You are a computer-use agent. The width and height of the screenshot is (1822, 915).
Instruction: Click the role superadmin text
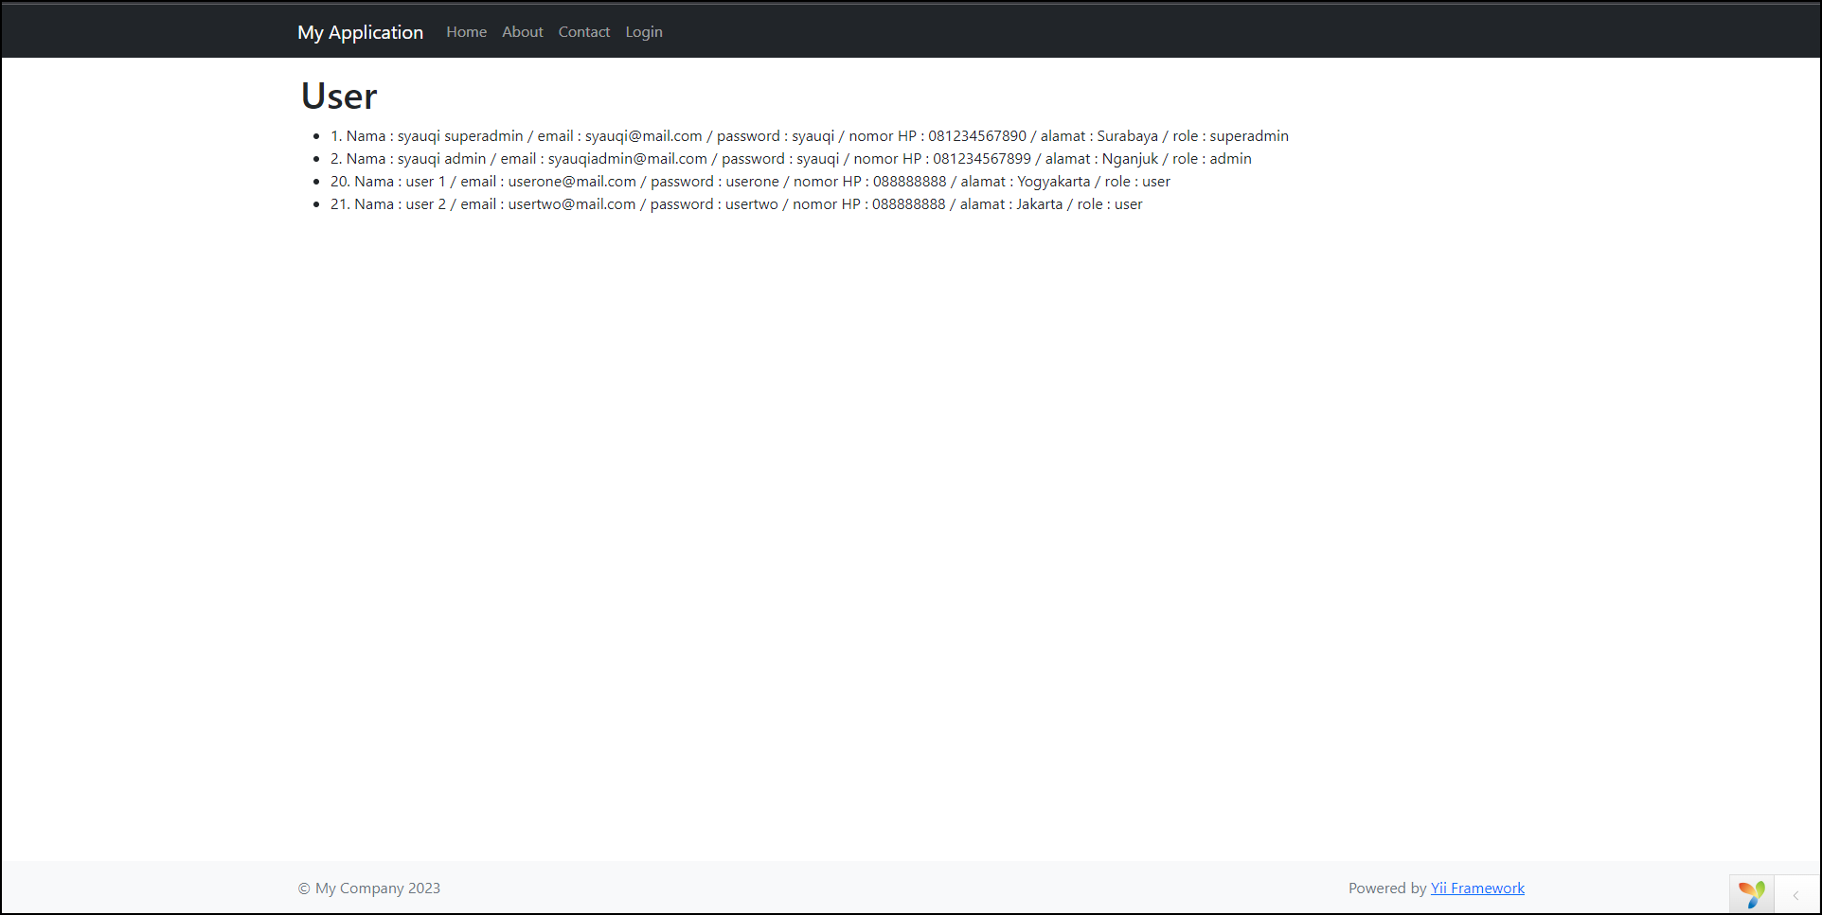pos(1248,135)
